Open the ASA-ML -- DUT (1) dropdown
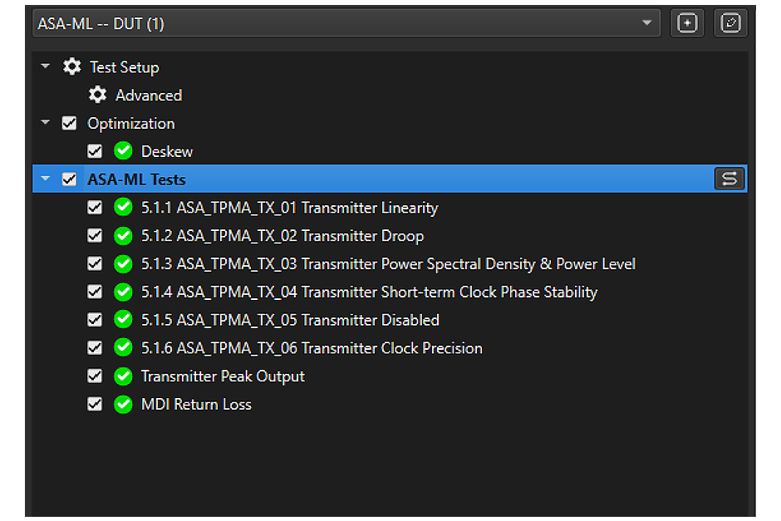Screen dimensions: 781x521 coord(646,23)
